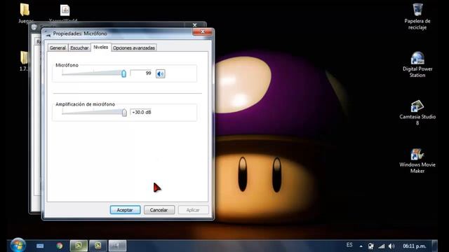This screenshot has height=252, width=449.
Task: Open the volume tray icon
Action: [391, 246]
